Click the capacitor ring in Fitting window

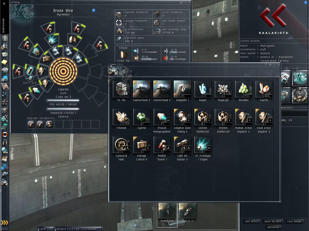point(63,71)
